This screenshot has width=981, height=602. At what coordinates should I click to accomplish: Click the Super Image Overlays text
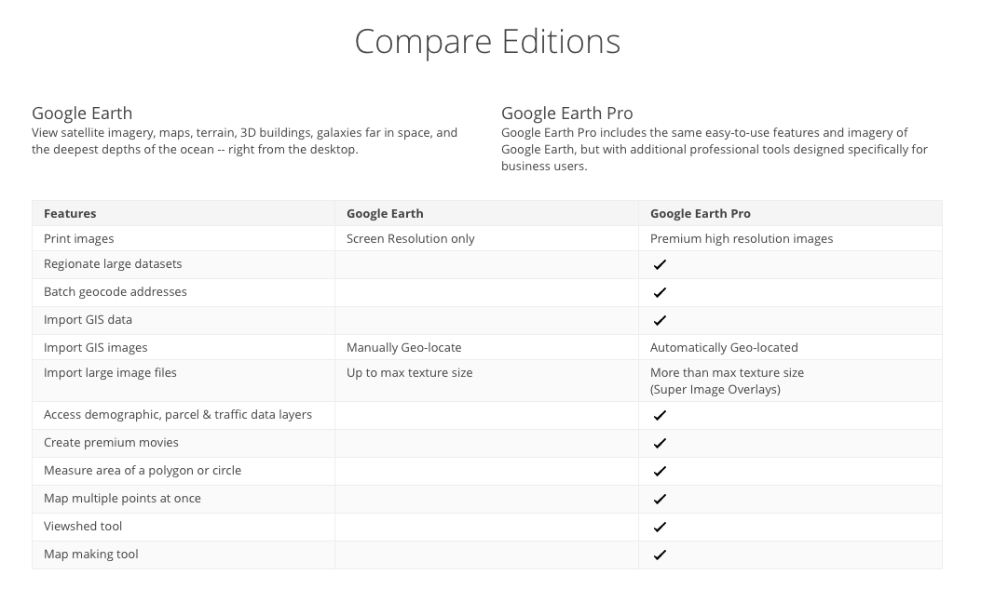[x=715, y=390]
